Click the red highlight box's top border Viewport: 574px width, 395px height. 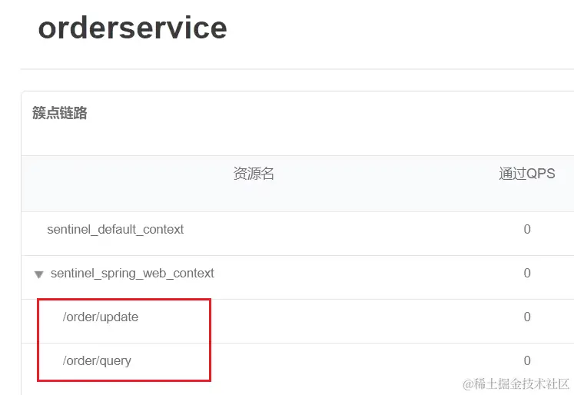tap(123, 300)
